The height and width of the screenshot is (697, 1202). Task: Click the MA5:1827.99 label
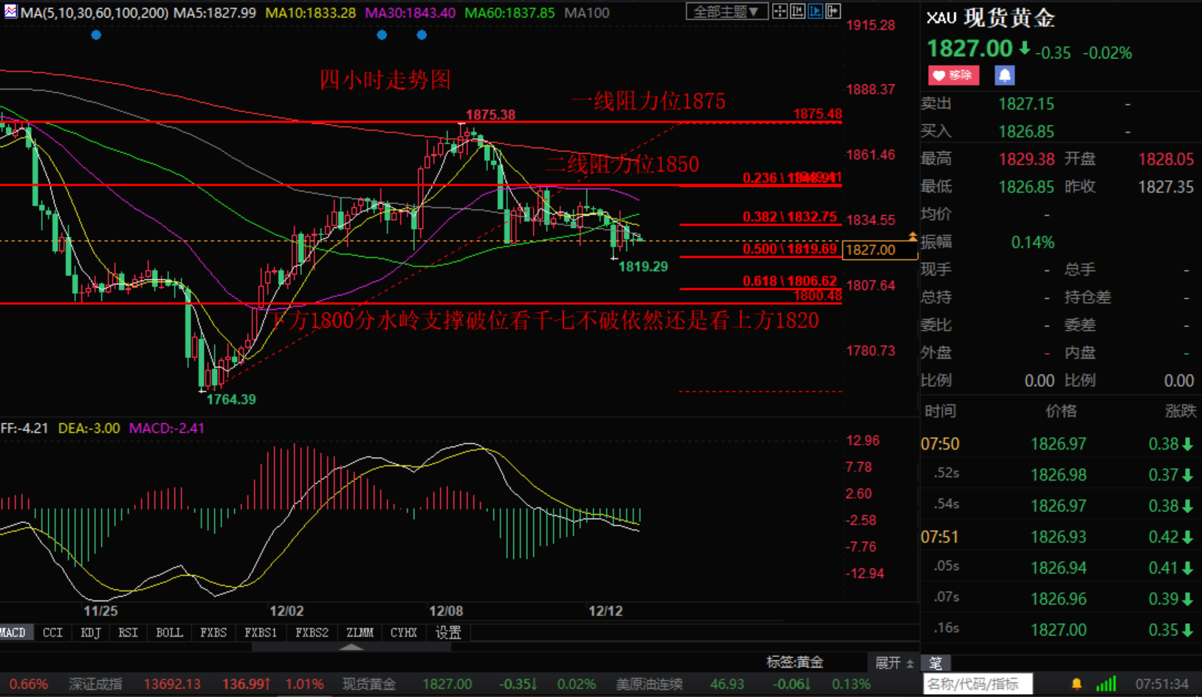pos(215,13)
